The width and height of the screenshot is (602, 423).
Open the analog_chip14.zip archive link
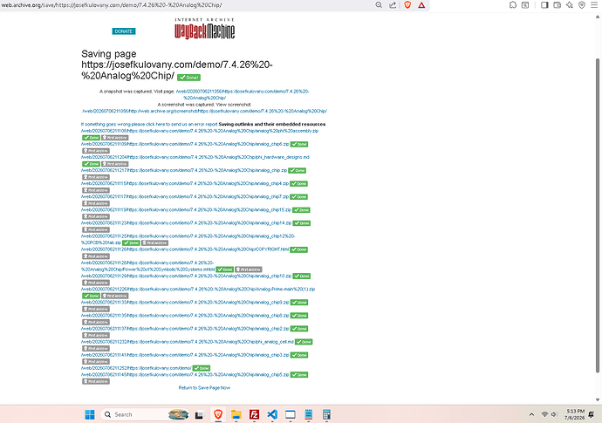click(x=186, y=223)
